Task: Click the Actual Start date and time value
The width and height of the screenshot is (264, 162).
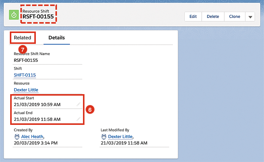Action: (37, 105)
